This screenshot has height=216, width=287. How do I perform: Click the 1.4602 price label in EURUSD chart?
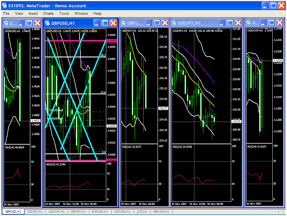pyautogui.click(x=36, y=120)
